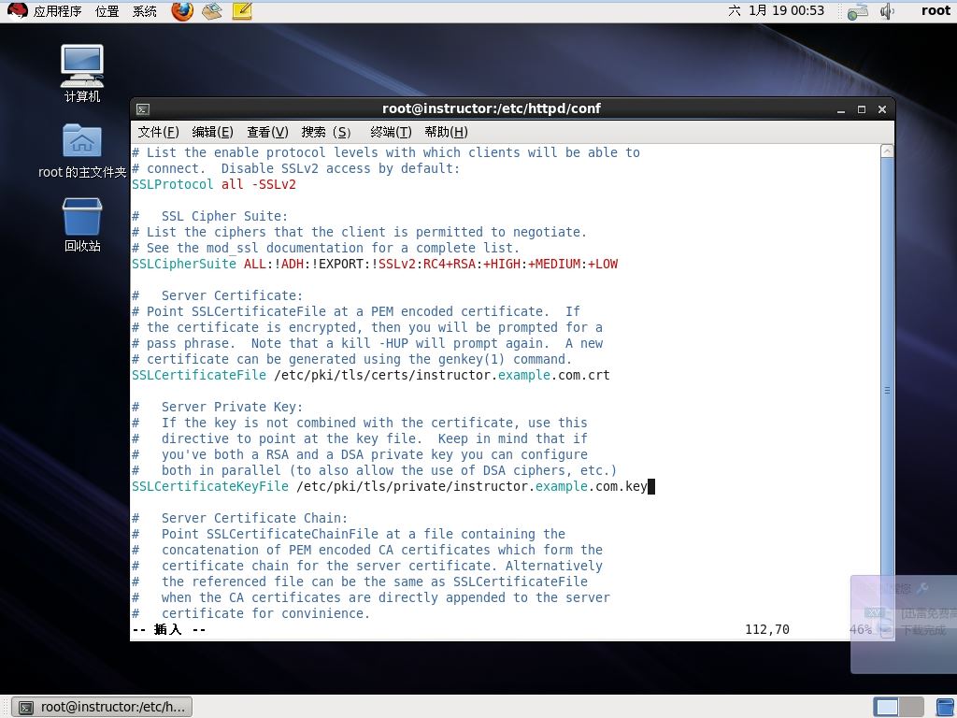Open the terminal 查看(V) menu
Viewport: 957px width, 718px height.
pyautogui.click(x=267, y=132)
